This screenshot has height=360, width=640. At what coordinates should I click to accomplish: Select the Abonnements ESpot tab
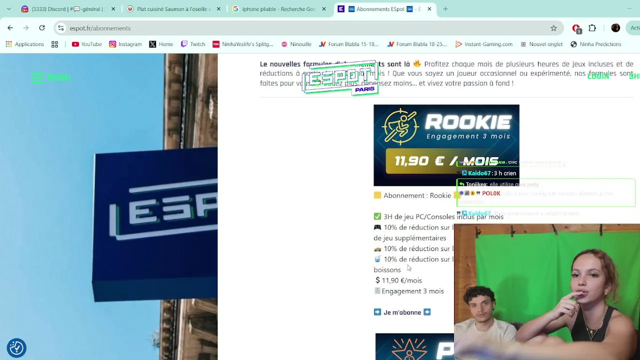coord(385,9)
